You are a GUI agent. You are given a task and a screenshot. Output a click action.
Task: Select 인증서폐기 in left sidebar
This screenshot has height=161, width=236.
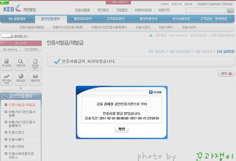16,140
